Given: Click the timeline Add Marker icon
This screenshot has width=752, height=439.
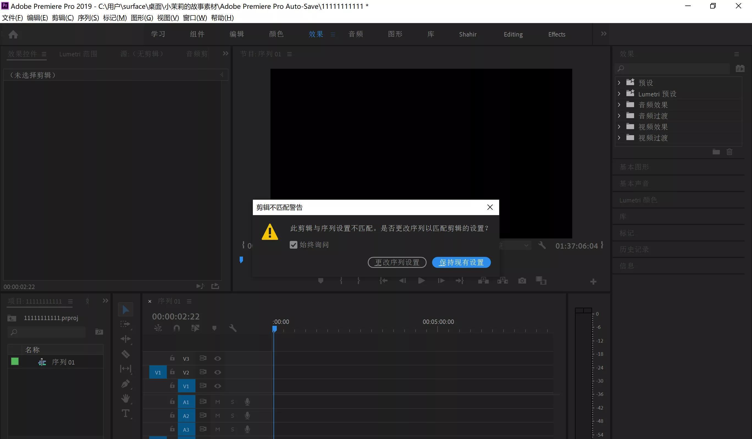Looking at the screenshot, I should click(x=214, y=328).
